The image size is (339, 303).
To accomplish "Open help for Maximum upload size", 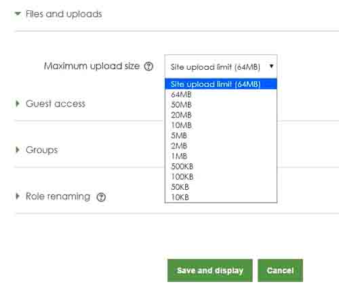I will [148, 66].
